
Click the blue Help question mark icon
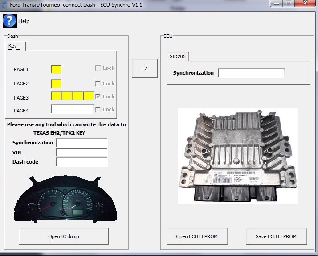click(x=9, y=21)
